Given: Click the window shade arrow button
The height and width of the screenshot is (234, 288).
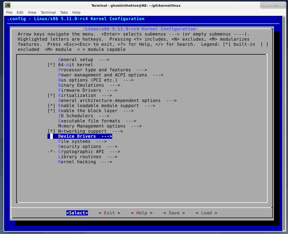Looking at the screenshot, I should coord(264,5).
